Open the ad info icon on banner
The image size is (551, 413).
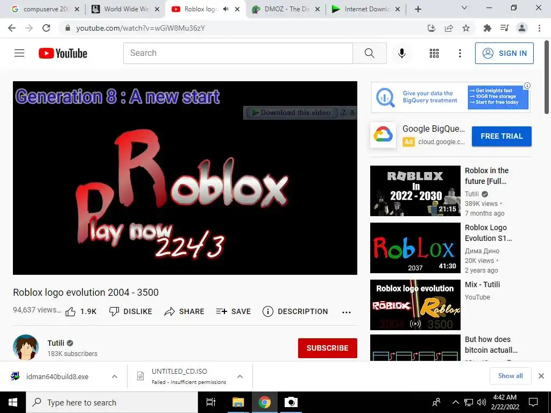click(527, 86)
